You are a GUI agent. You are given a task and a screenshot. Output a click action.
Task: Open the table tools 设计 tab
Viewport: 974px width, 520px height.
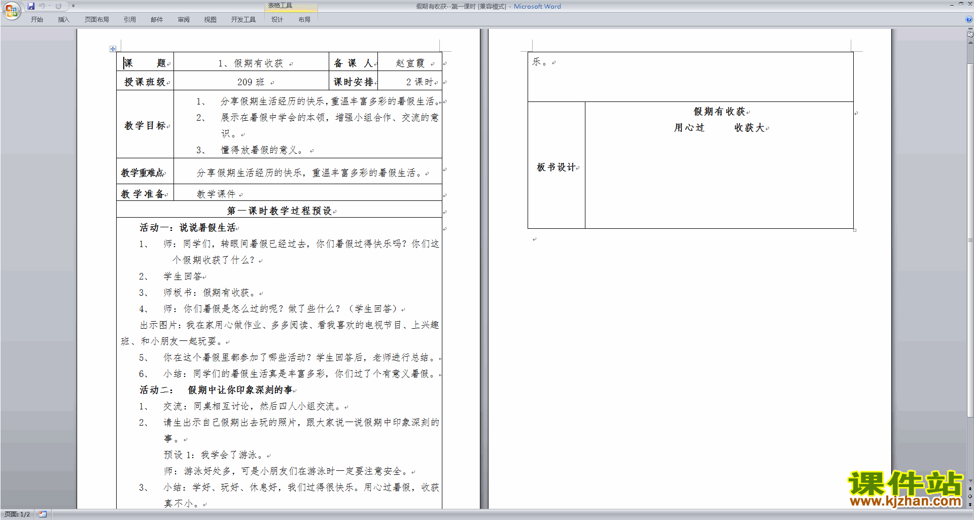[277, 20]
